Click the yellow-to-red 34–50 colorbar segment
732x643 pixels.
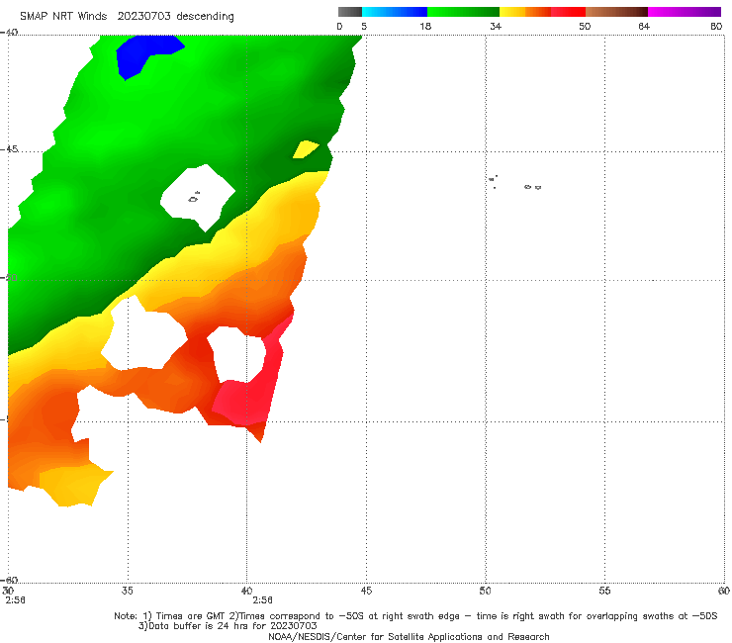(542, 12)
